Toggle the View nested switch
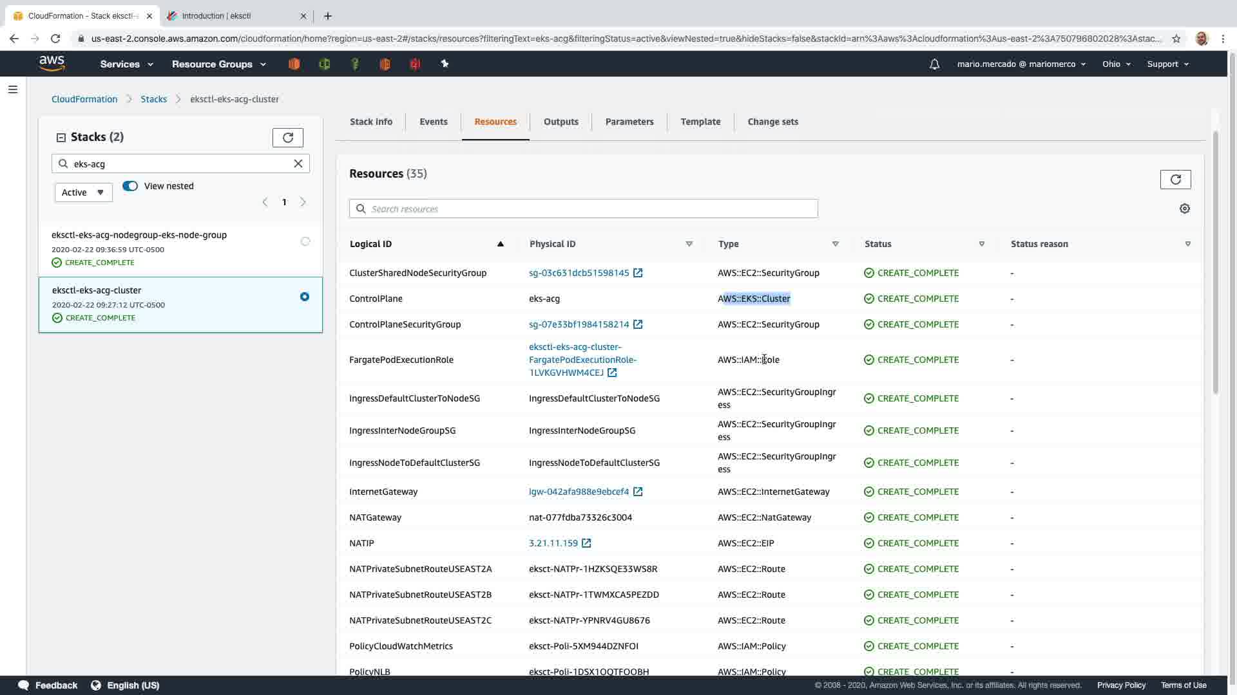 coord(130,186)
